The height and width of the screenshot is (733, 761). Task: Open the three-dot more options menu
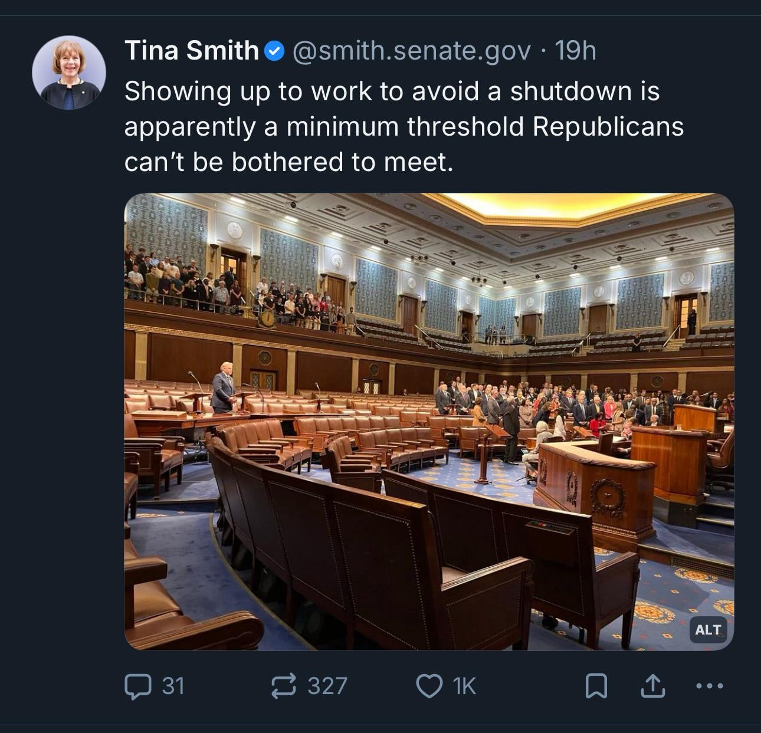[709, 686]
